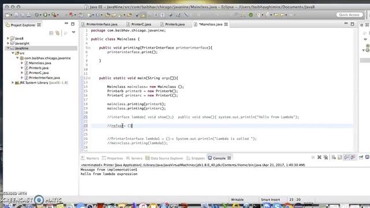Minimize the Project Explorer panel
This screenshot has height=208, width=370.
click(x=66, y=24)
